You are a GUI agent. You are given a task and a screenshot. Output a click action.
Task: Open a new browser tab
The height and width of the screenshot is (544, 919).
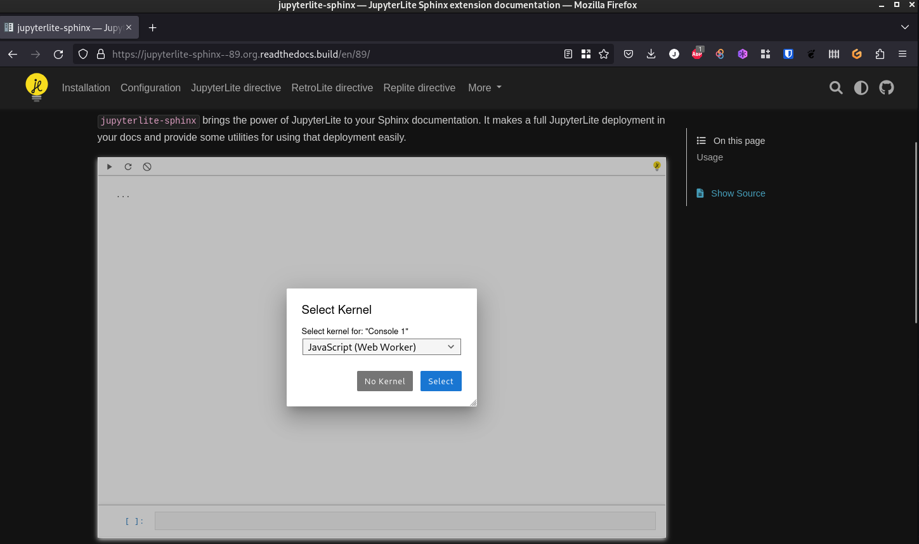tap(152, 28)
